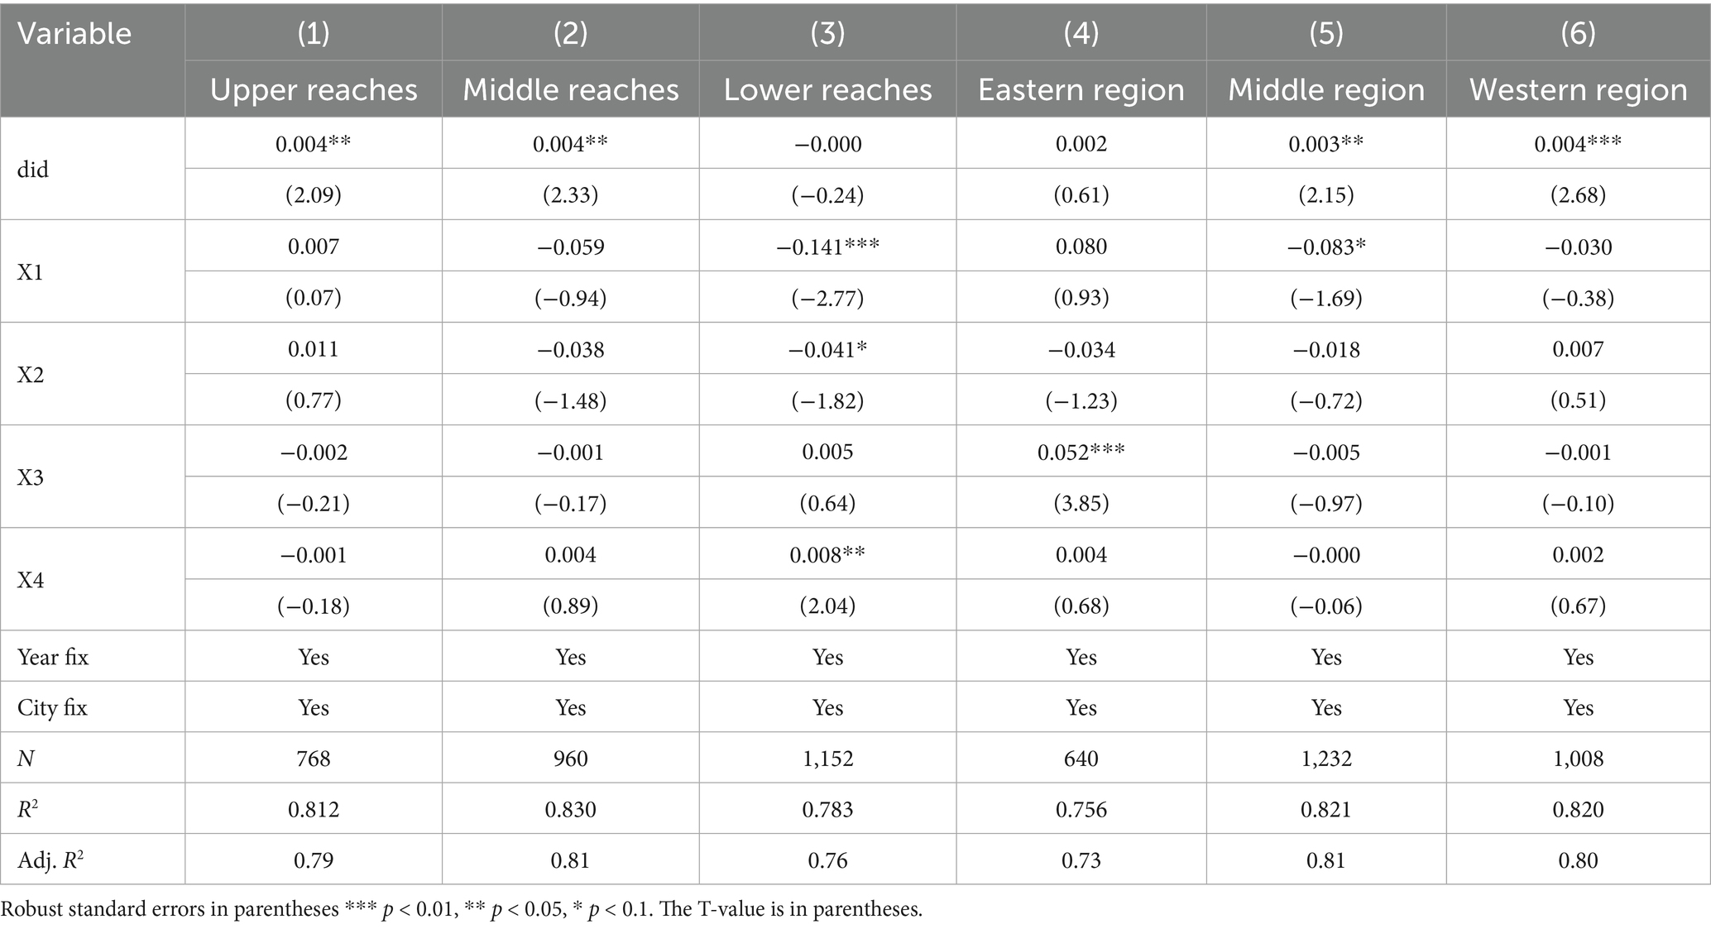
Task: Select the Adj. R² row label
Action: click(50, 860)
